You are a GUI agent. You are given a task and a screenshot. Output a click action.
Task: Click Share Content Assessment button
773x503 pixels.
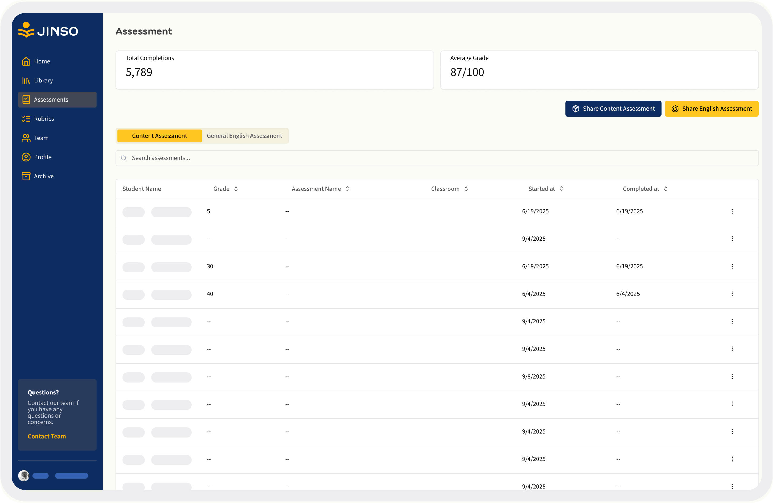point(613,109)
